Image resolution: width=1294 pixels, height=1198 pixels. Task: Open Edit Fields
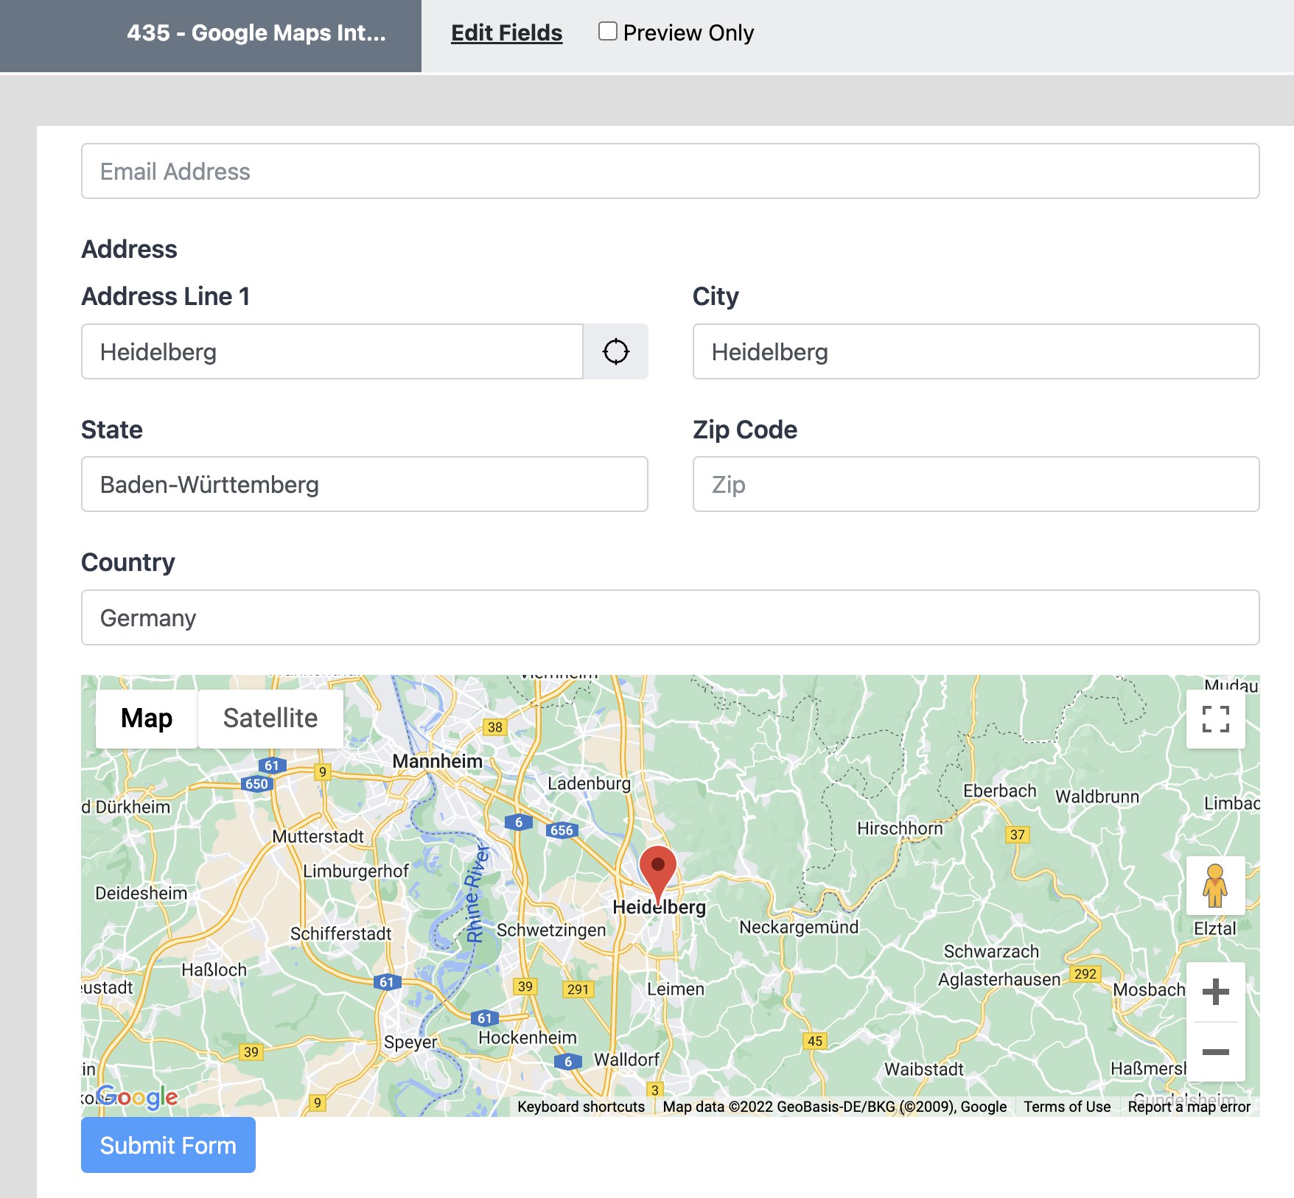pyautogui.click(x=506, y=32)
